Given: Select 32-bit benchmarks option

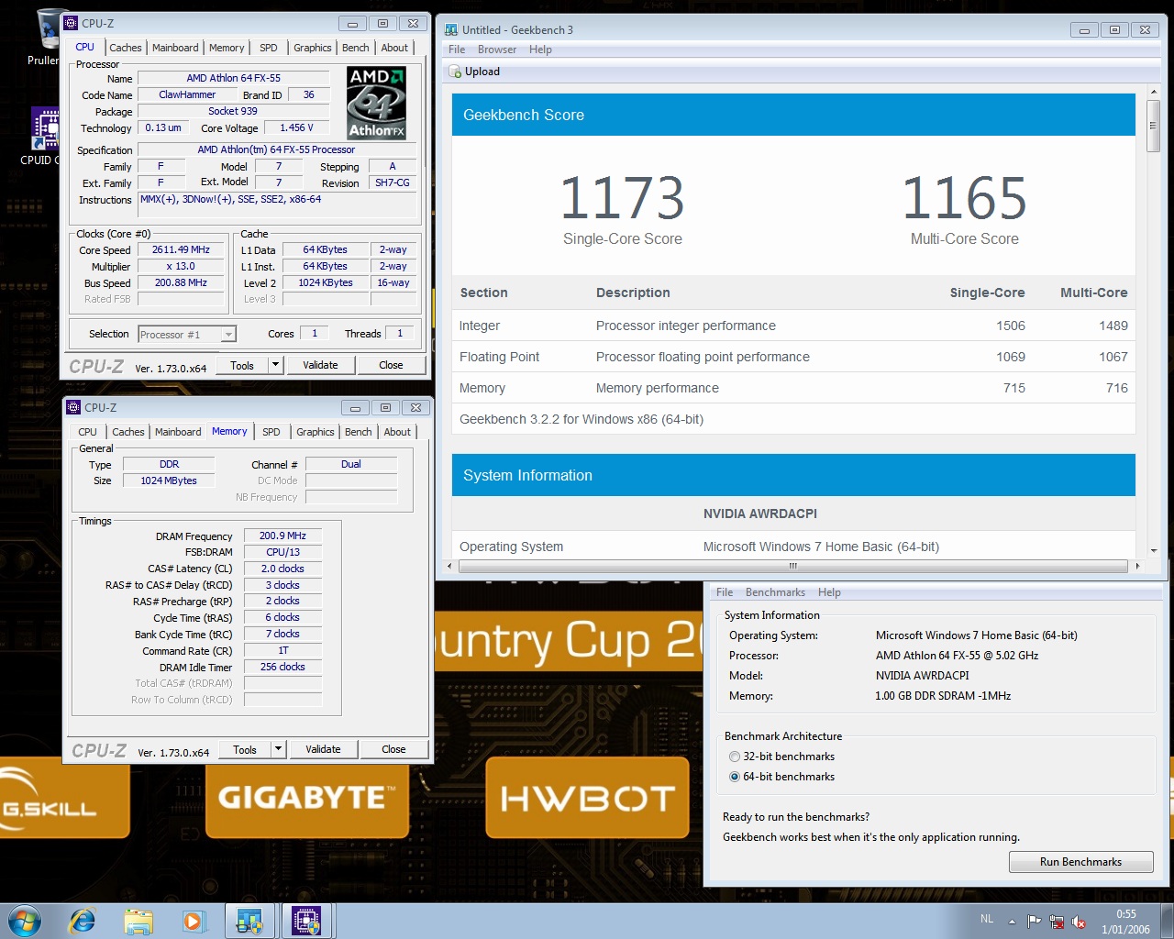Looking at the screenshot, I should [x=735, y=757].
